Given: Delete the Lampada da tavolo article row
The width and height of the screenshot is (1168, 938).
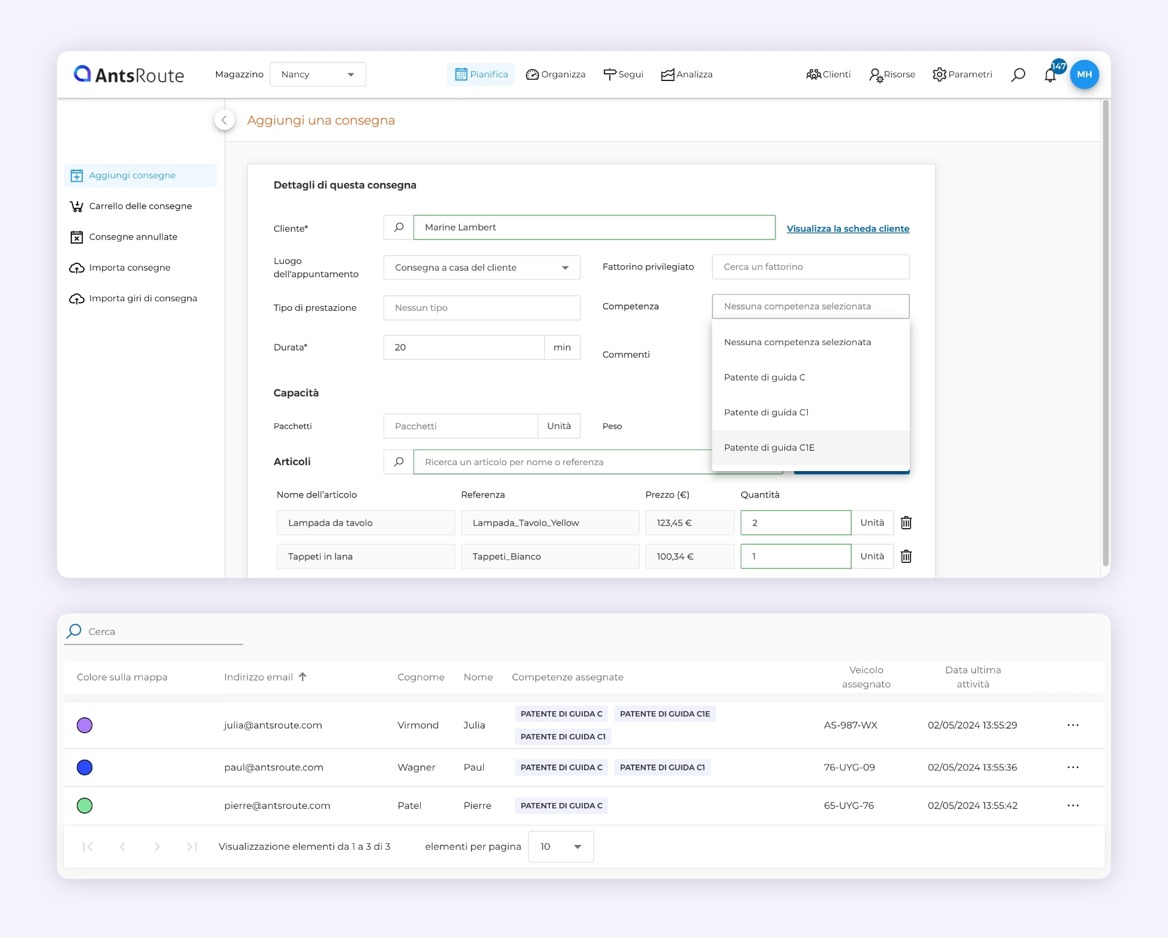Looking at the screenshot, I should 906,523.
